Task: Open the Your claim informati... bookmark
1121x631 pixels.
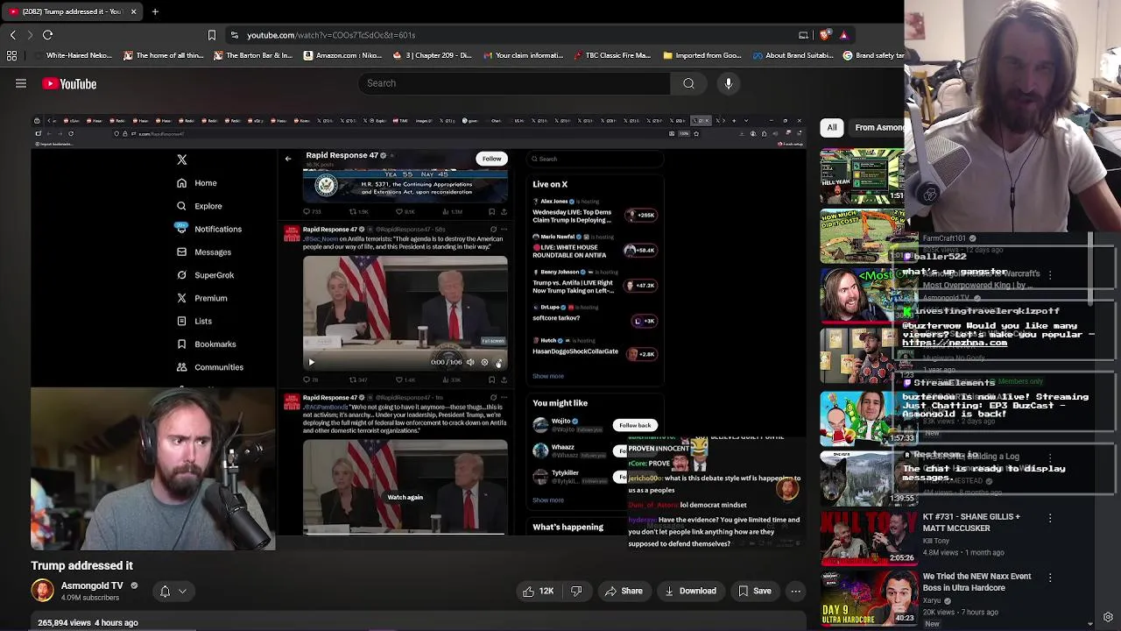Action: click(522, 55)
